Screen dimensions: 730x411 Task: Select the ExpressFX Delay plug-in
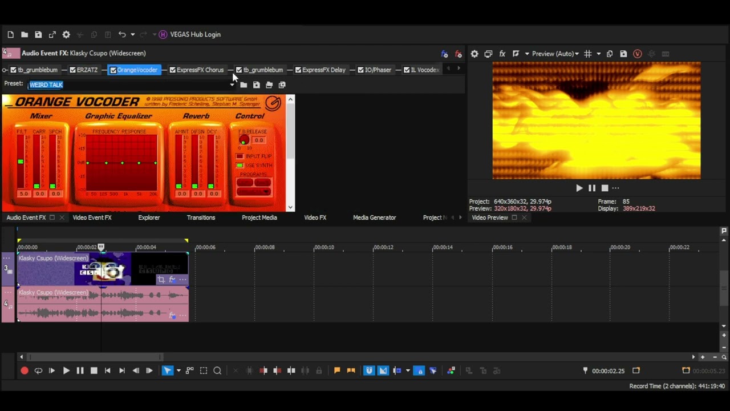324,70
